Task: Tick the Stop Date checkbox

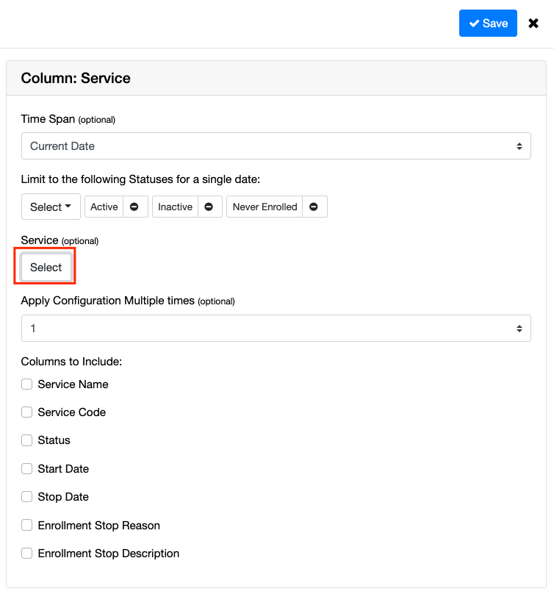Action: (27, 497)
